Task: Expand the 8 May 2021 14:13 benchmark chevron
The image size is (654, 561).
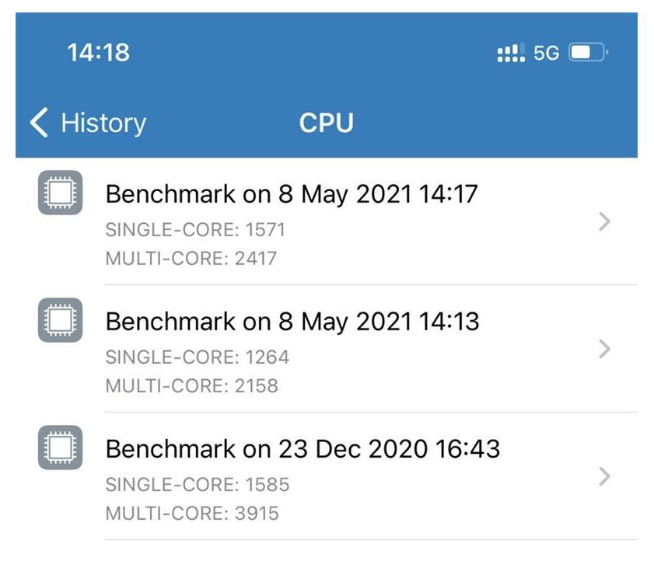Action: tap(604, 349)
